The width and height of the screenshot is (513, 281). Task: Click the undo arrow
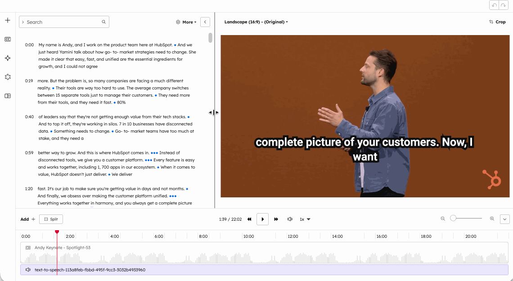click(x=493, y=5)
